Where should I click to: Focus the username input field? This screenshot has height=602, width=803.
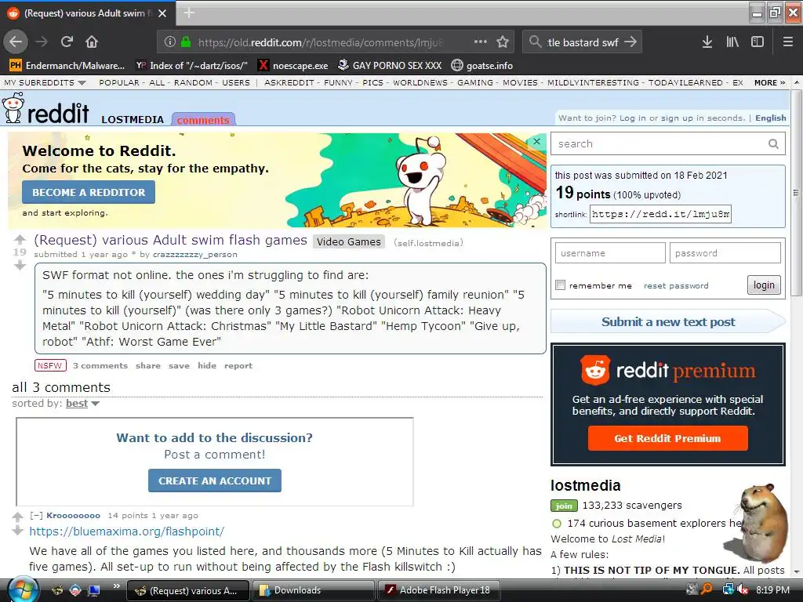pyautogui.click(x=610, y=253)
